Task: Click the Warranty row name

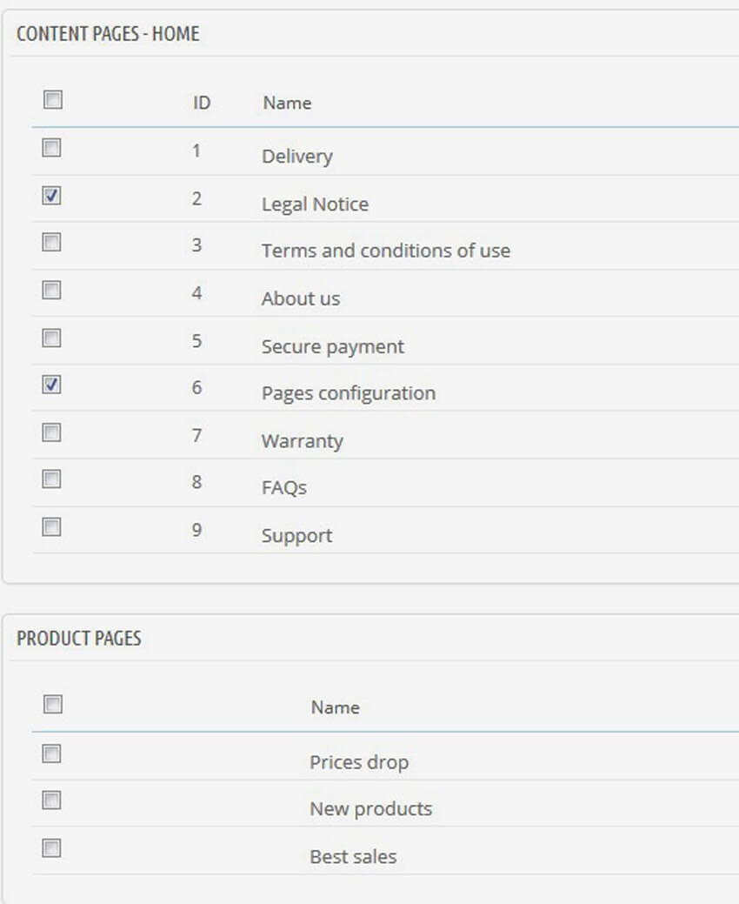Action: 302,441
